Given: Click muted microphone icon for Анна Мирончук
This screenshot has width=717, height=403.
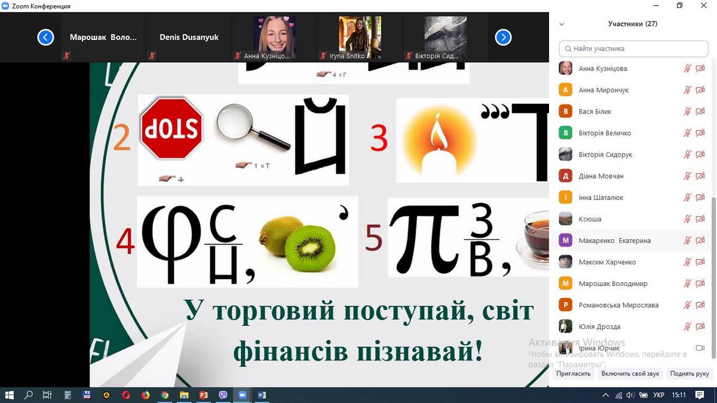Looking at the screenshot, I should (x=687, y=90).
